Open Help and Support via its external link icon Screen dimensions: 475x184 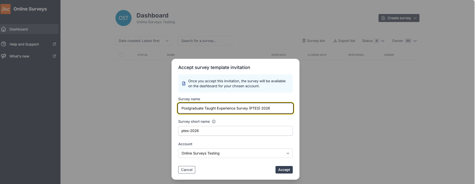(54, 44)
